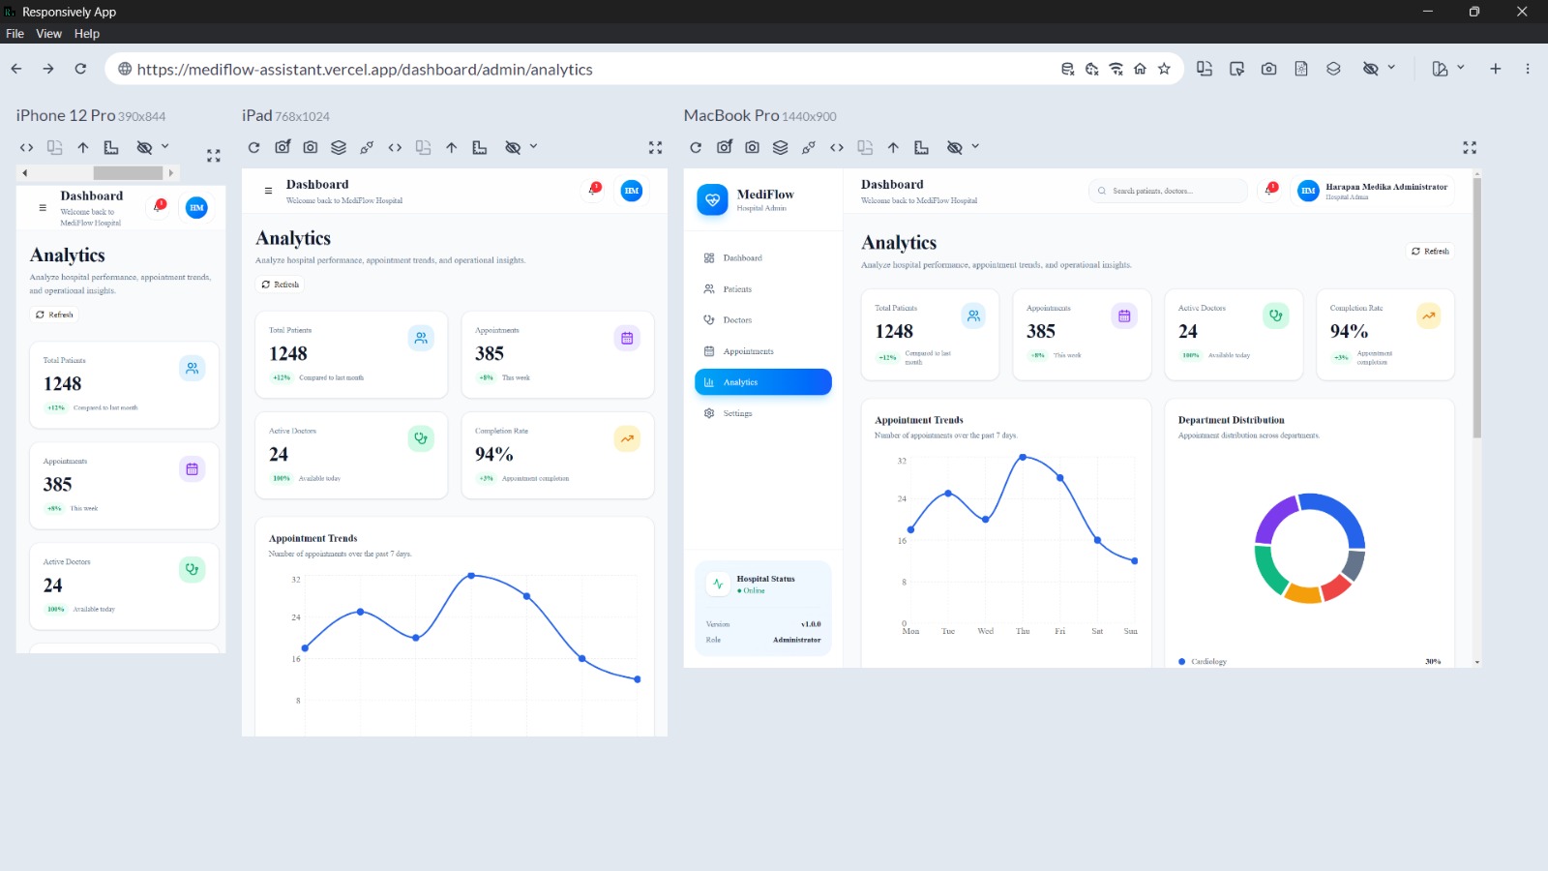1548x871 pixels.
Task: Clear cookies using the cookie-x icon
Action: coord(1091,69)
